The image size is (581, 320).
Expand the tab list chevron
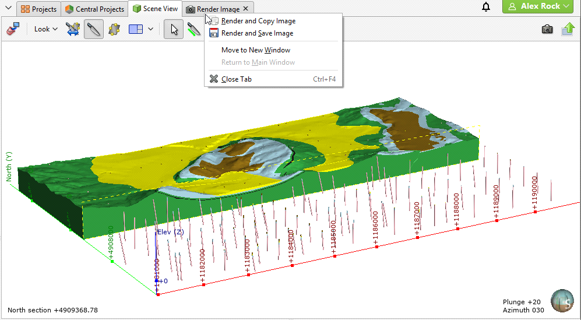tap(8, 8)
